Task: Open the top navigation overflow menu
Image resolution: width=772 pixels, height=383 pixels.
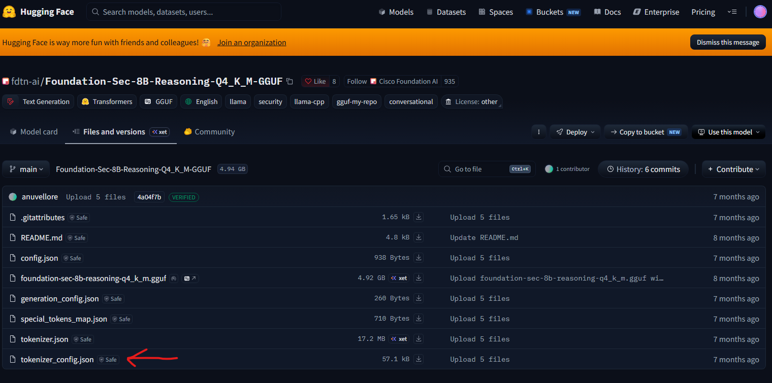Action: point(732,12)
